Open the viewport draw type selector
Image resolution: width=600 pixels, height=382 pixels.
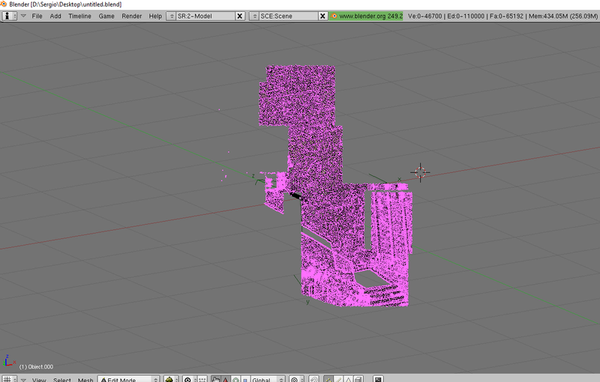click(171, 379)
